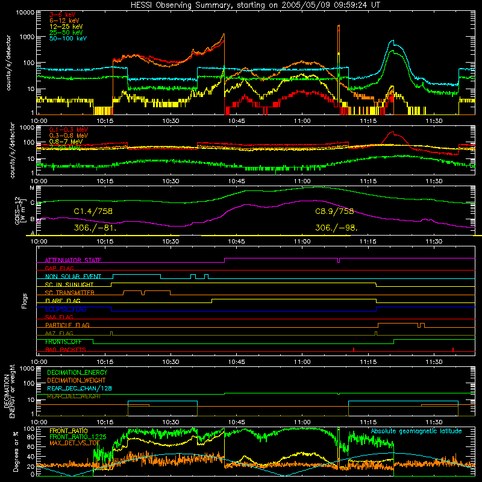Pick the 50-100 keV legend label
Image resolution: width=482 pixels, height=482 pixels.
point(67,38)
